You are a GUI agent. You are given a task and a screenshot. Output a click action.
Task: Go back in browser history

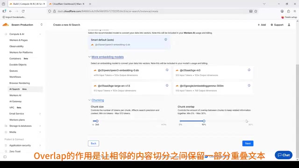10,11
